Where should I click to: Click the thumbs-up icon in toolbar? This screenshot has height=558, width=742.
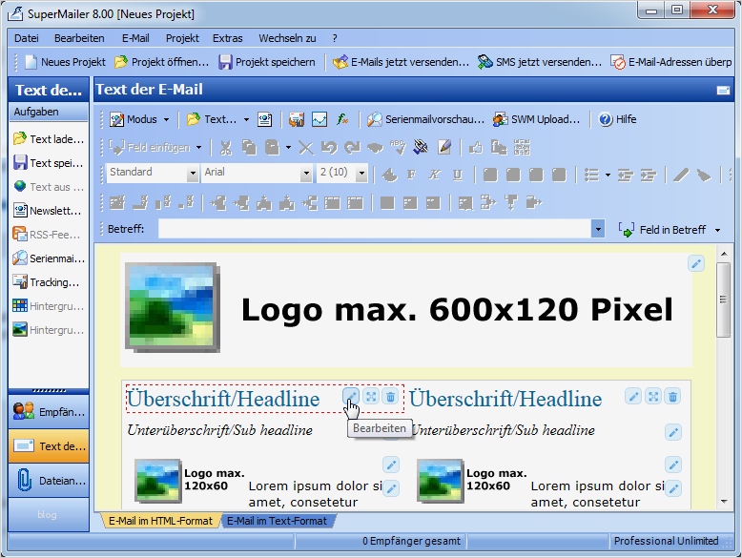tap(475, 148)
